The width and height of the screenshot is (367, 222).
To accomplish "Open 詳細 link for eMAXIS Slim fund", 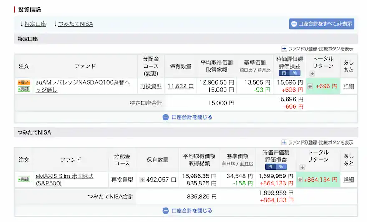I will tap(348, 180).
